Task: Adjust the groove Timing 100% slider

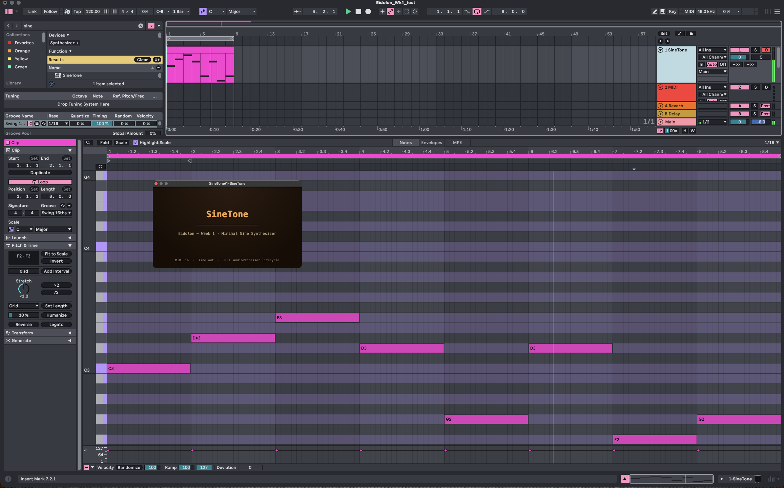Action: [102, 124]
